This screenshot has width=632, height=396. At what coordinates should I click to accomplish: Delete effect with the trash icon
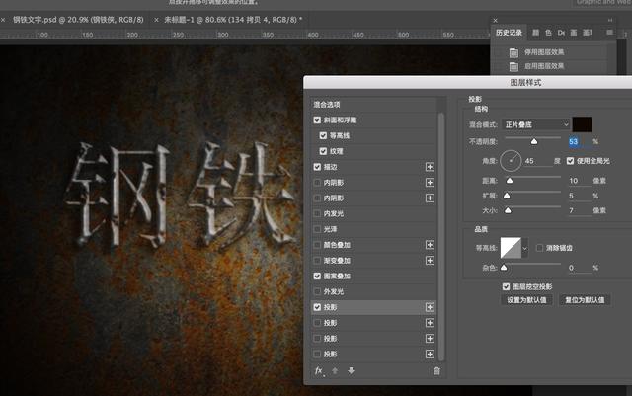[x=436, y=371]
